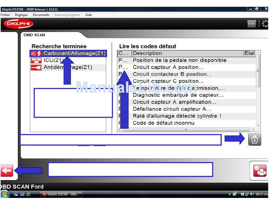Select 'Circuit capteur A position...' fault row
Viewport: 269px width, 205px height.
[x=187, y=67]
